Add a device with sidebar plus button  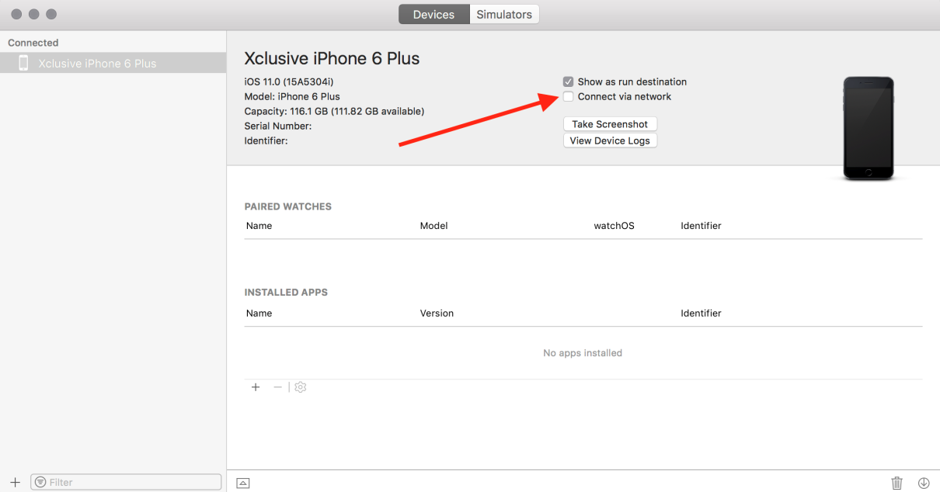click(x=15, y=482)
